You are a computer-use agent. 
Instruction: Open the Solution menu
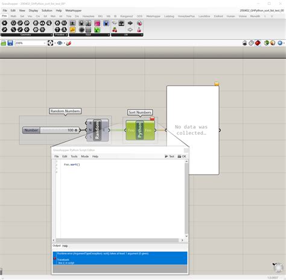click(47, 10)
